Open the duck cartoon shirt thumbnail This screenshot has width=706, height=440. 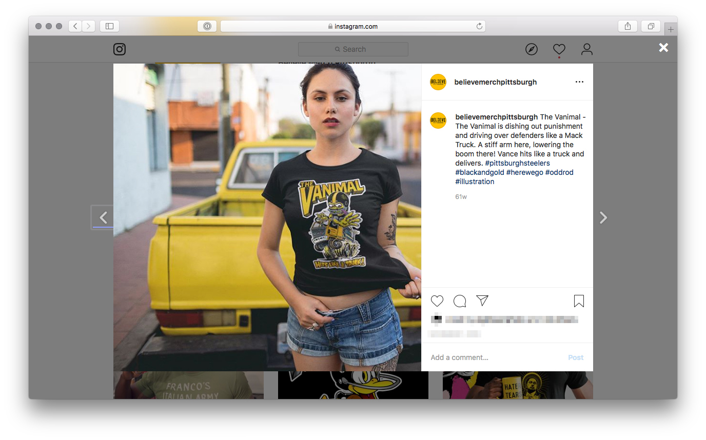click(353, 385)
